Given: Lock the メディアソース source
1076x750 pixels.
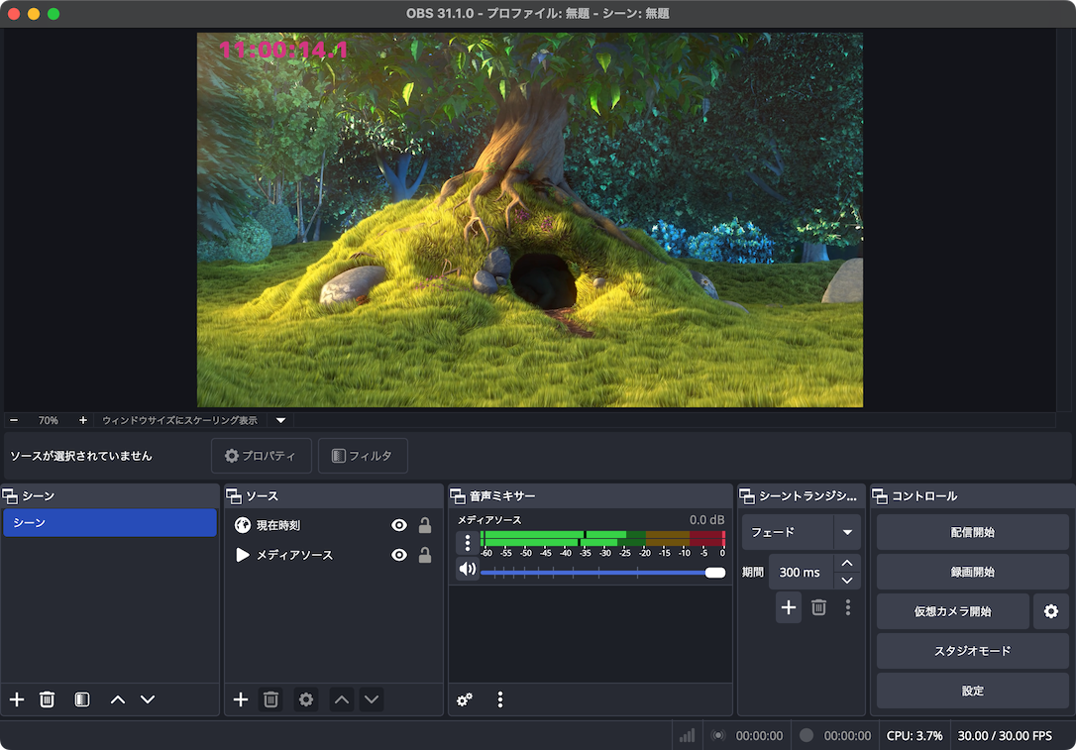Looking at the screenshot, I should pos(425,555).
